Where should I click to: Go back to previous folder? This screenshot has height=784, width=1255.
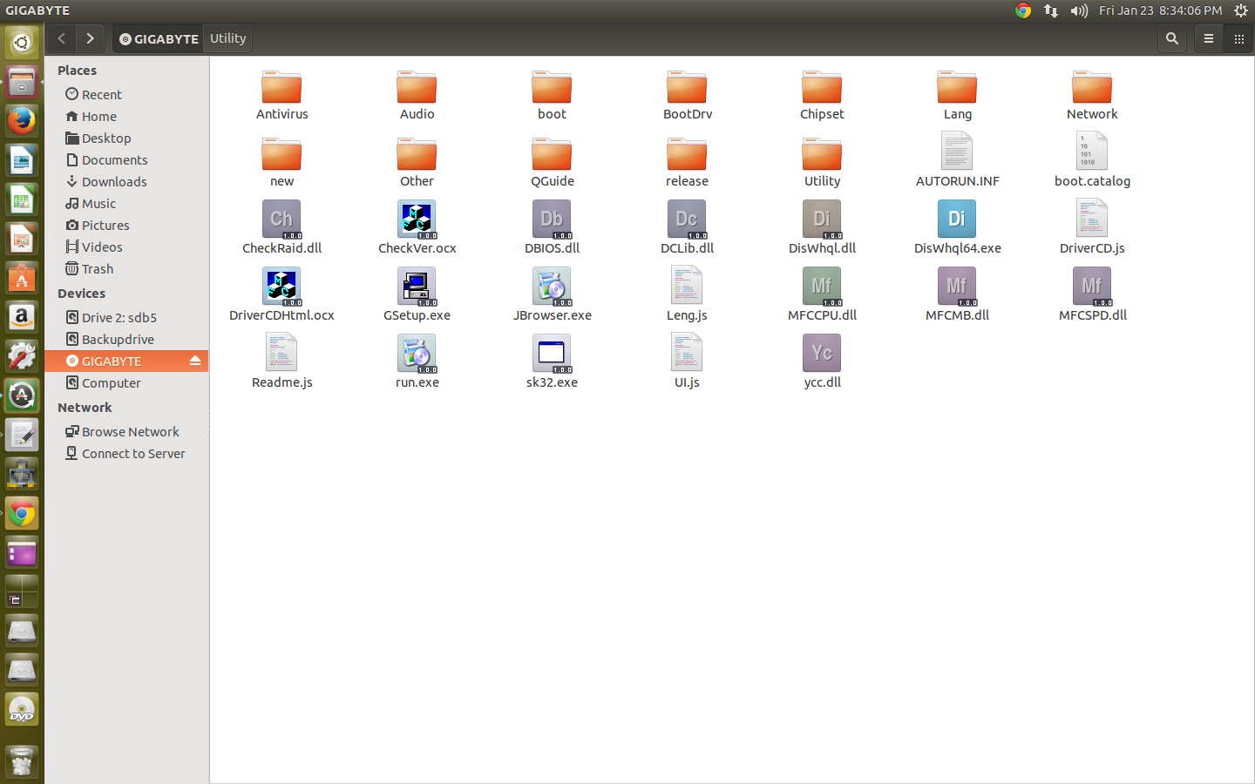pyautogui.click(x=62, y=38)
